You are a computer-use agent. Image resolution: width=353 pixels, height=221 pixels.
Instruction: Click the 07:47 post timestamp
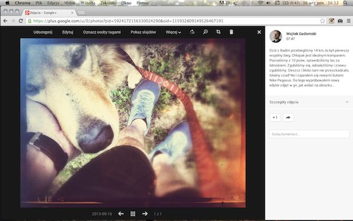tap(290, 39)
